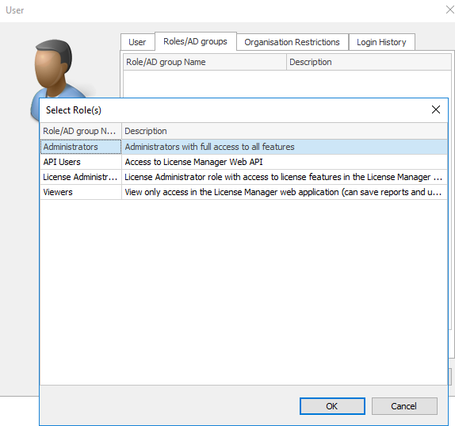Click 'Administrators with full access to all features'
Viewport: 455px width, 426px height.
[x=209, y=147]
